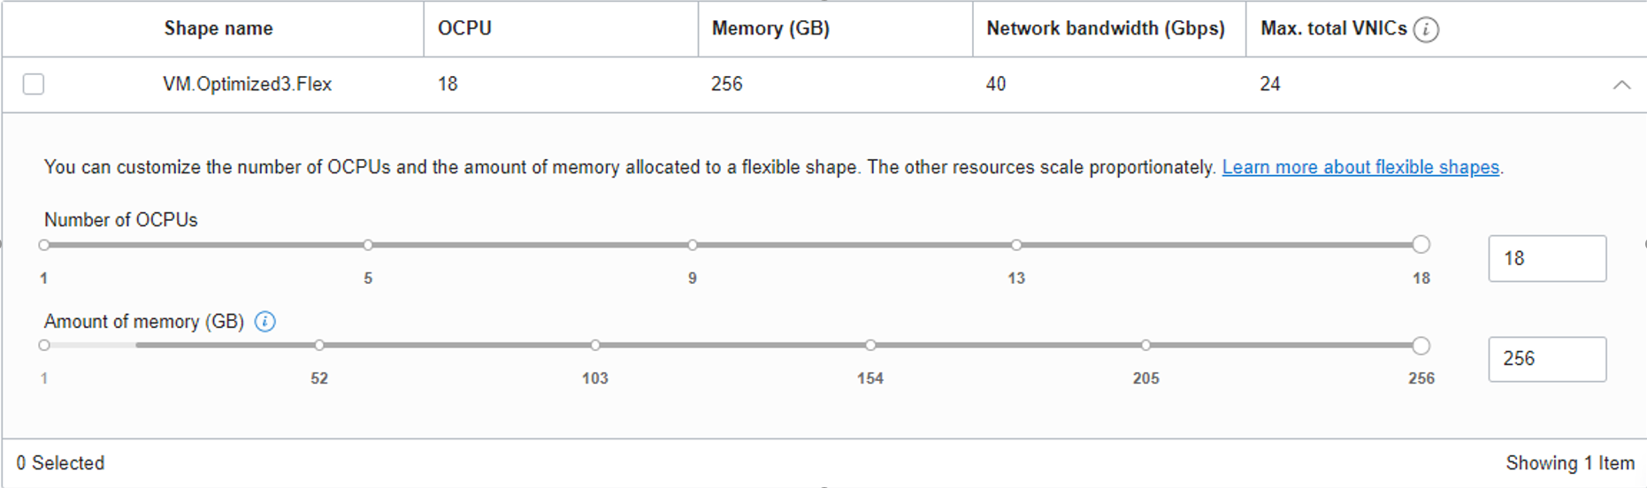Set memory slider to the 205 mark
This screenshot has height=488, width=1647.
1145,346
